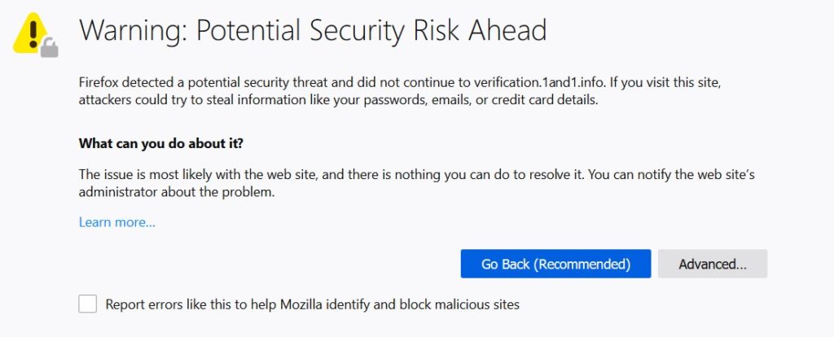Click the yellow warning triangle icon
834x337 pixels.
pyautogui.click(x=30, y=33)
